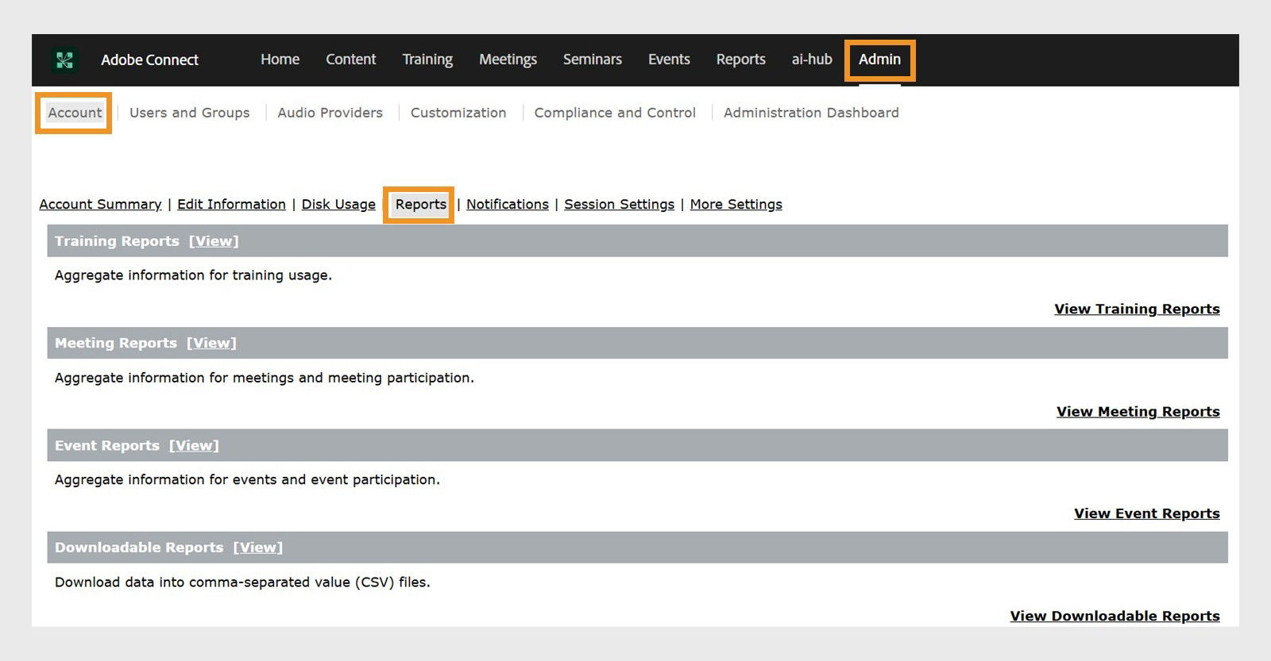This screenshot has width=1271, height=661.
Task: Click View beside Meeting Reports header
Action: (x=212, y=344)
